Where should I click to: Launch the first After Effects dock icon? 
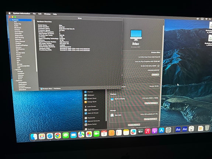click(x=178, y=129)
